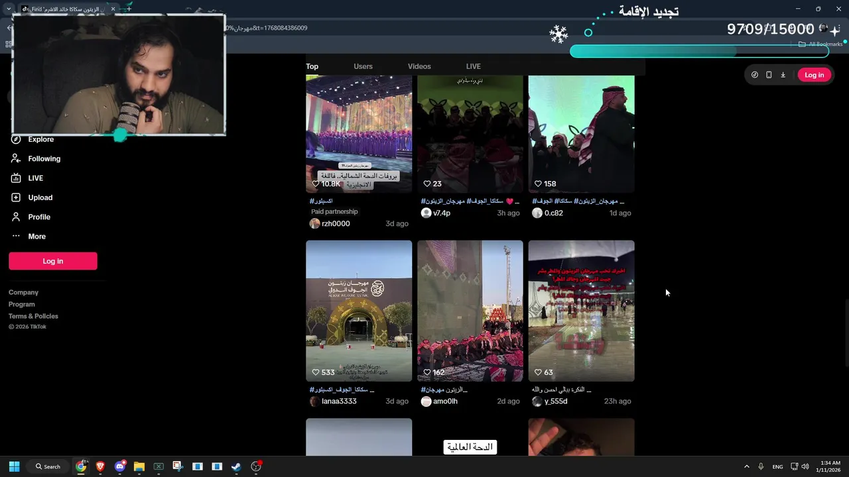The image size is (849, 477).
Task: Play the video with 63 likes
Action: tap(582, 311)
